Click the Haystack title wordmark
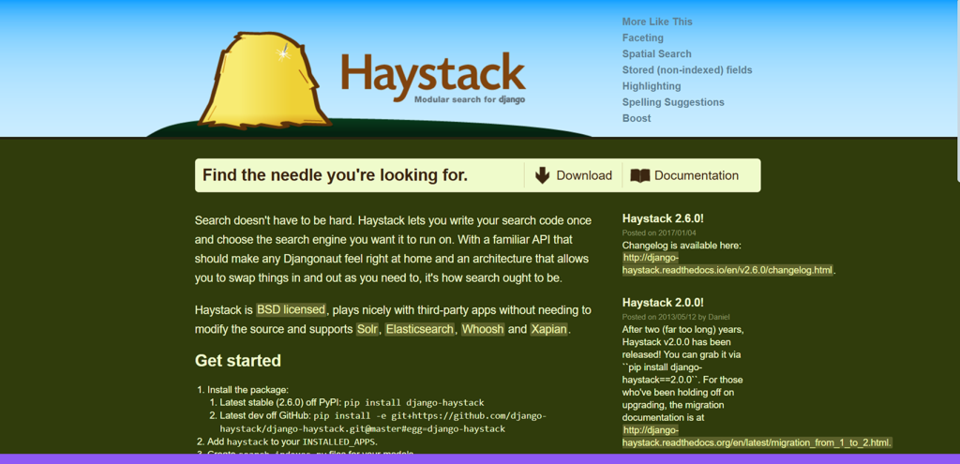Screen dimensions: 960x464 (432, 73)
